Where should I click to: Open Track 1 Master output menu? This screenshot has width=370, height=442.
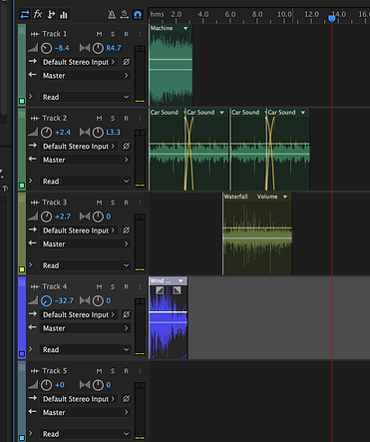pyautogui.click(x=85, y=76)
